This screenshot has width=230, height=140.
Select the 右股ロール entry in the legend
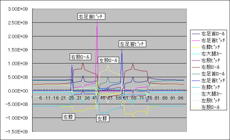(x=206, y=67)
